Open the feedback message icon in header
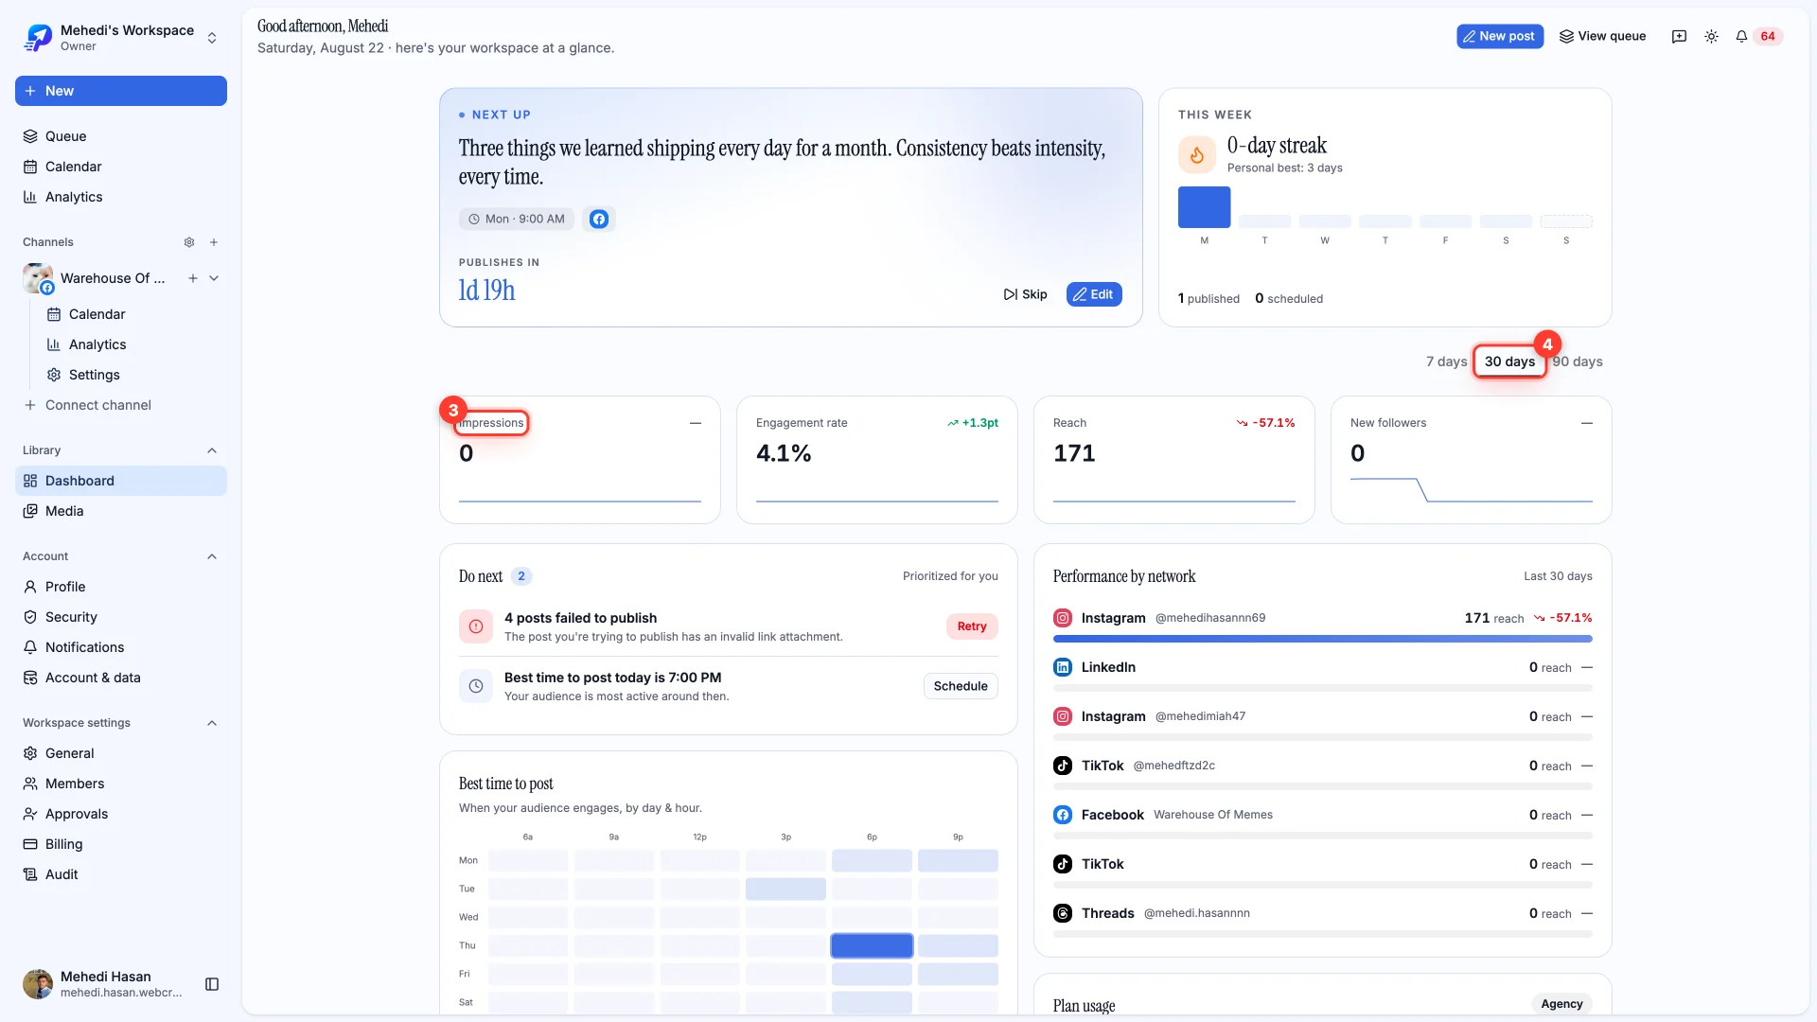 [x=1679, y=36]
